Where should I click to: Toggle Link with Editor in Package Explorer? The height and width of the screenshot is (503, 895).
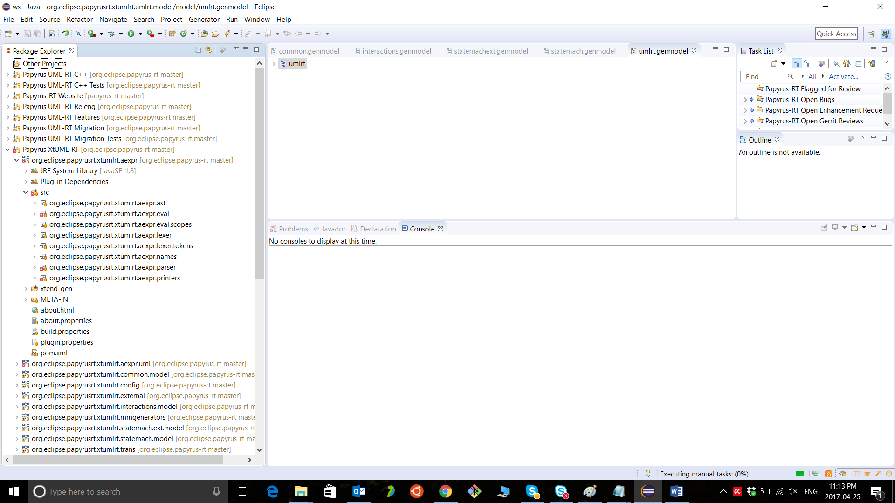coord(208,49)
